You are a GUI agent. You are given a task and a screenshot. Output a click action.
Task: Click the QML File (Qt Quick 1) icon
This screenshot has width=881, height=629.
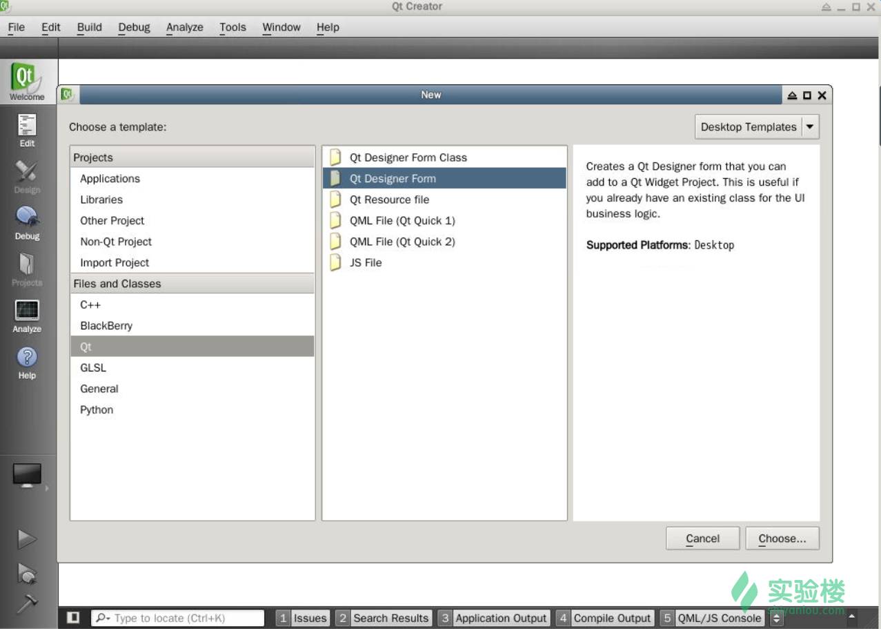click(x=335, y=221)
